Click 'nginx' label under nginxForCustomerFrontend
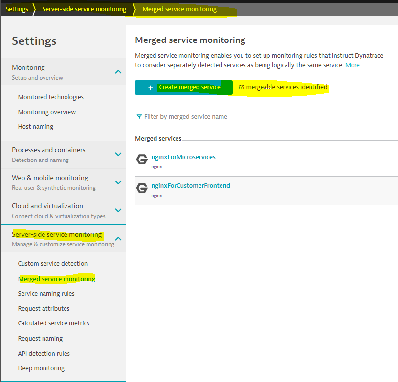 point(156,196)
